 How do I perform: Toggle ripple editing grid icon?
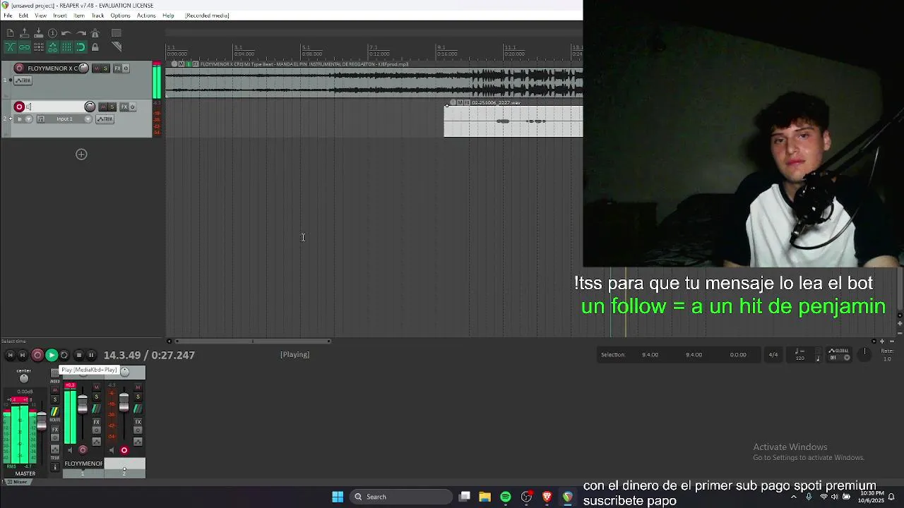click(x=38, y=47)
